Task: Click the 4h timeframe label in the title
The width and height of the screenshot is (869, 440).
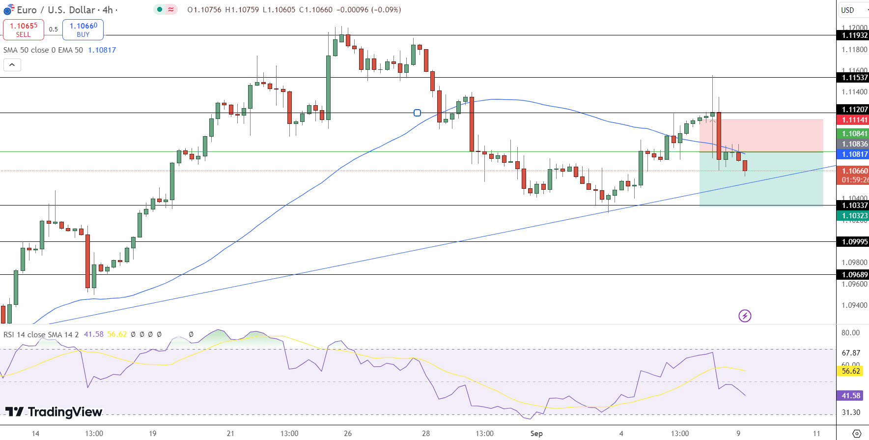Action: [x=108, y=10]
